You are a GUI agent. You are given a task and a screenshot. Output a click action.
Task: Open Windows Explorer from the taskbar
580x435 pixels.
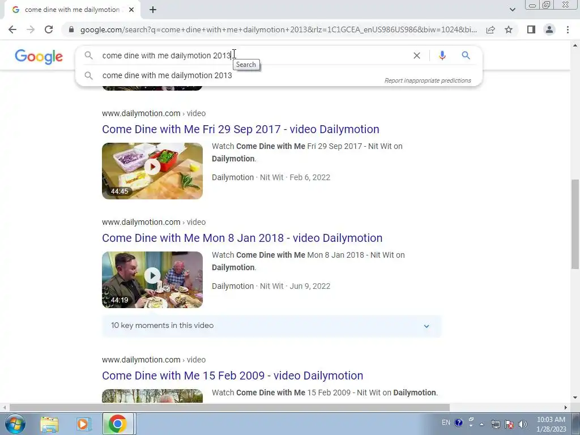[49, 424]
